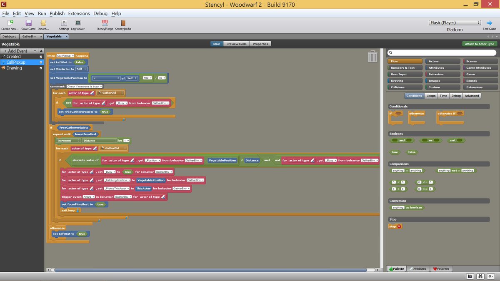Screen dimensions: 500x281
Task: Click the search magnifier in palette
Action: pyautogui.click(x=391, y=53)
